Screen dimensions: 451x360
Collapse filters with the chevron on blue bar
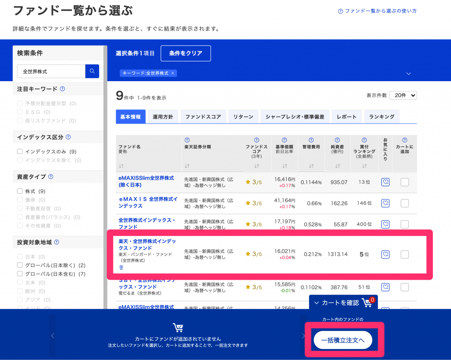(408, 74)
